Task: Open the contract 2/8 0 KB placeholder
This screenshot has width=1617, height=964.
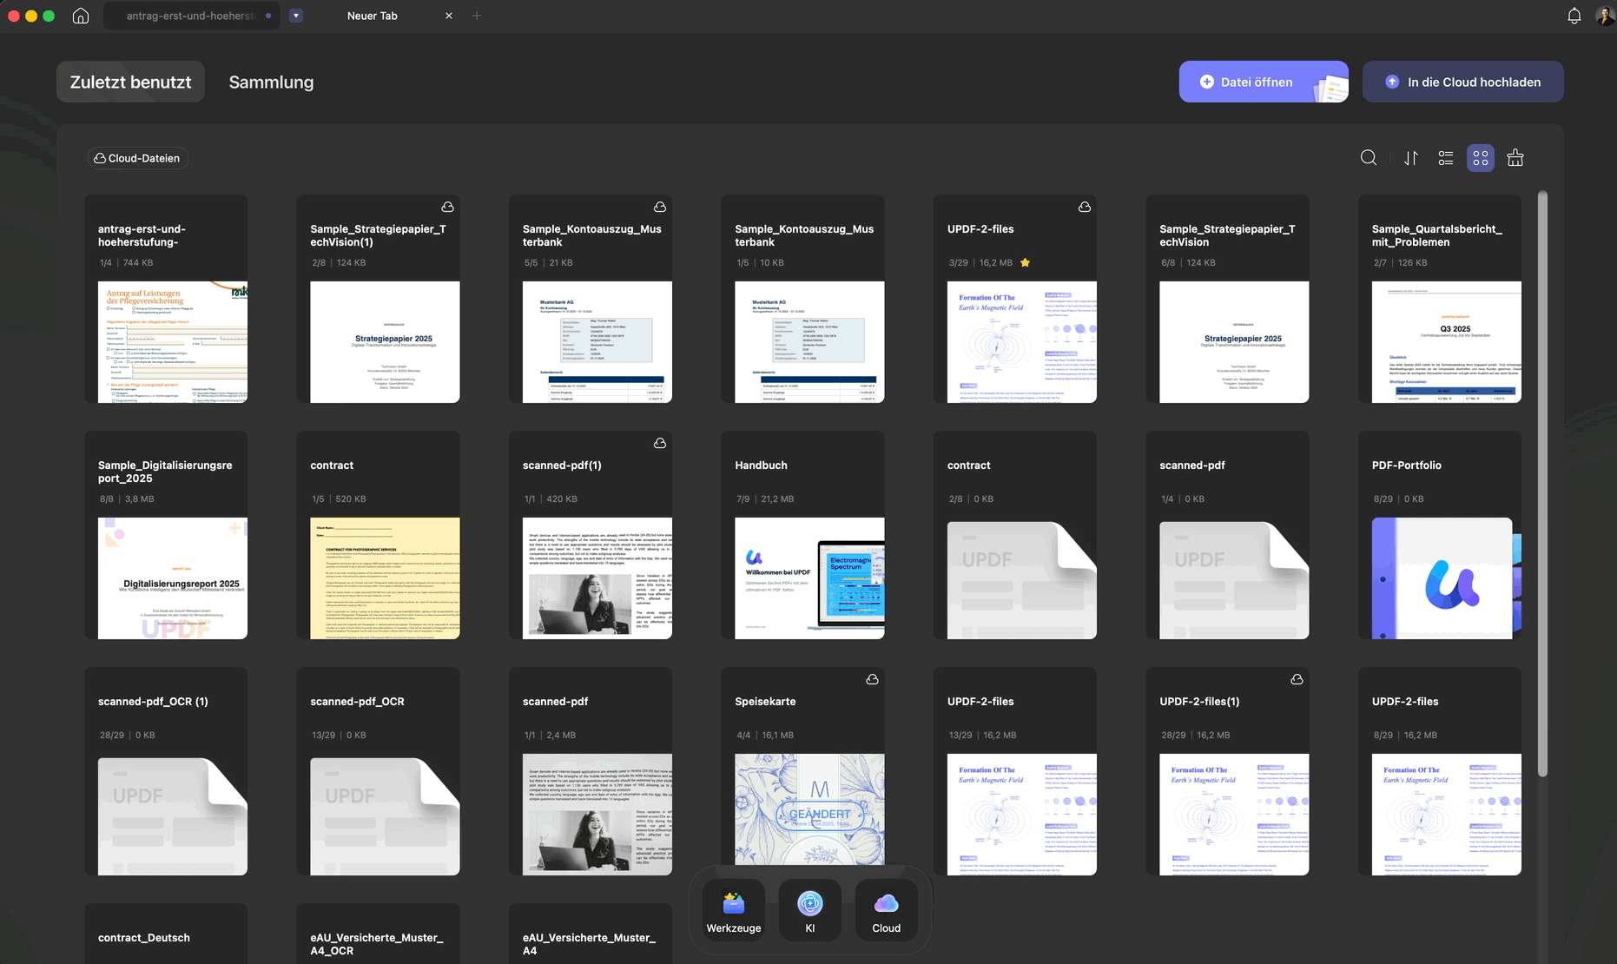Action: pos(1022,578)
